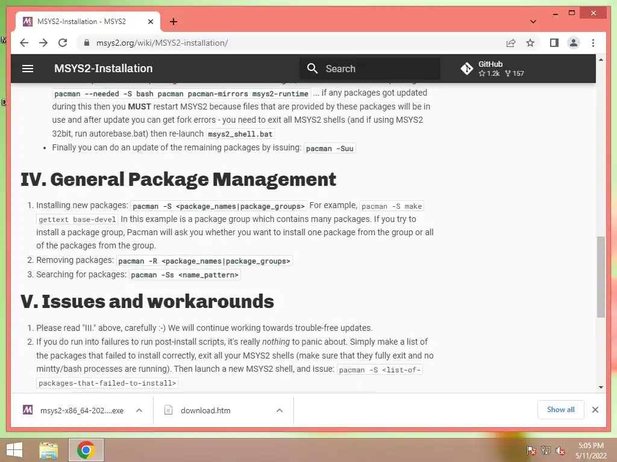Click the page scrollbar up arrow
Image resolution: width=617 pixels, height=462 pixels.
click(x=601, y=60)
